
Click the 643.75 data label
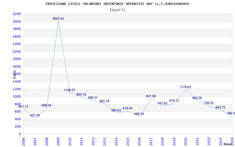(220, 107)
